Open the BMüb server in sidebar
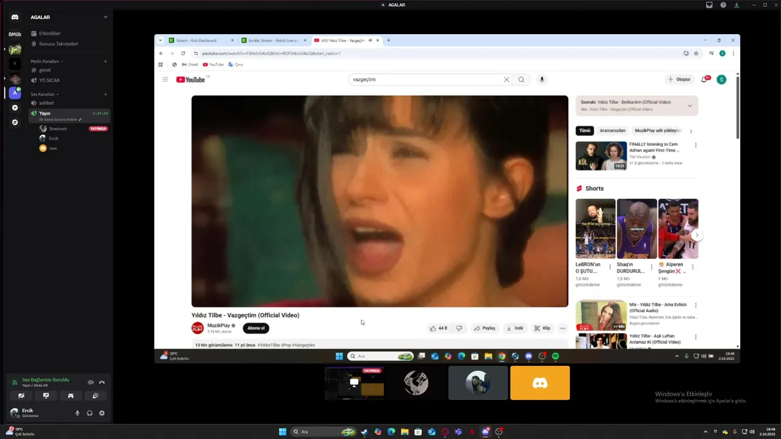Screen dimensions: 781x439 (15, 34)
